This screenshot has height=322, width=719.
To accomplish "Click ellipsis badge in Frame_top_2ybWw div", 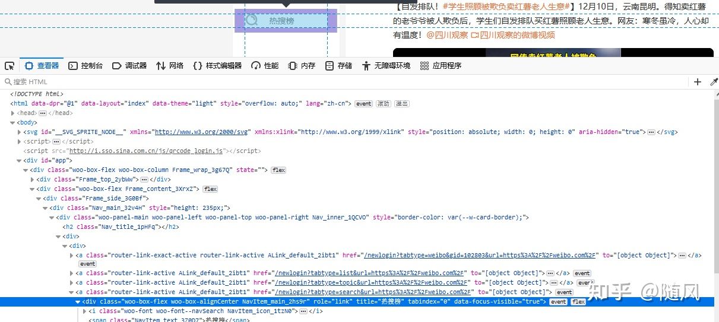I will [x=144, y=180].
